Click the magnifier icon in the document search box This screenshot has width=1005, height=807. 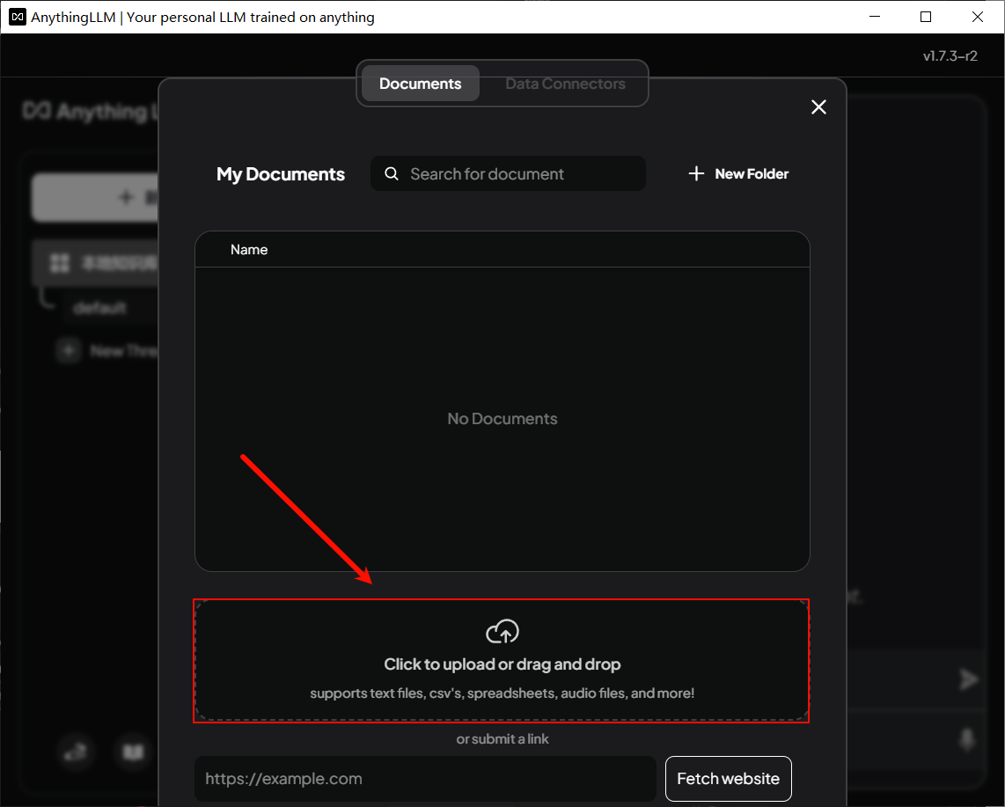point(391,173)
